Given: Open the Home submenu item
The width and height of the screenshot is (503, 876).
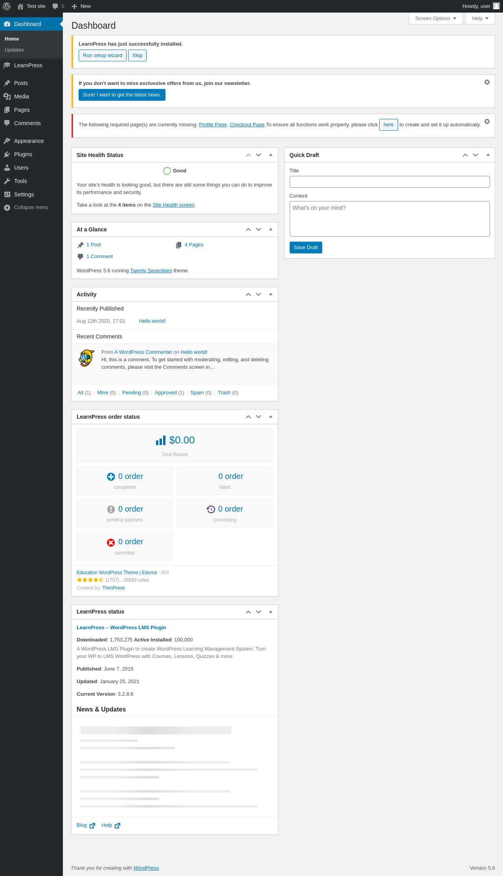Looking at the screenshot, I should tap(12, 39).
